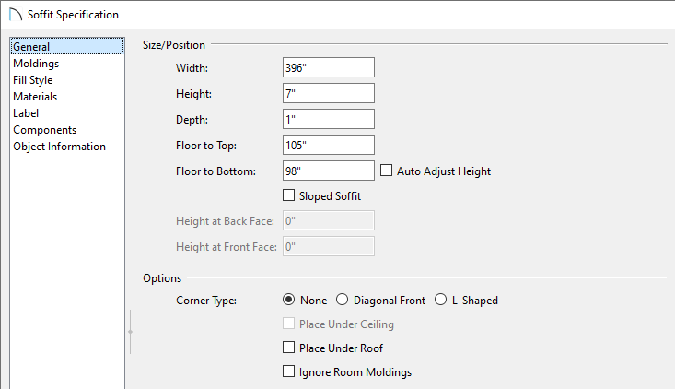Select the L-Shaped corner type
Screen dimensions: 675x389
pos(441,300)
